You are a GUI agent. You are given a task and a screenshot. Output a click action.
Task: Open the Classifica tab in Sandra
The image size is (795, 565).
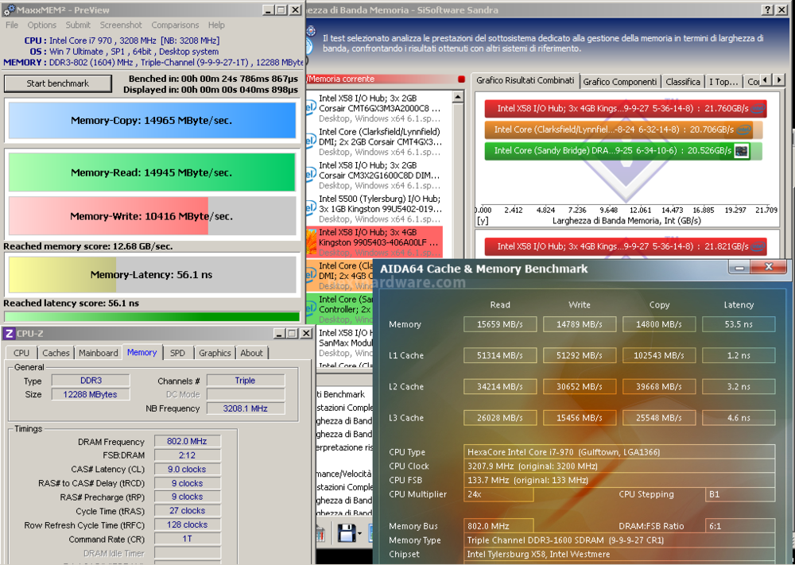[683, 82]
